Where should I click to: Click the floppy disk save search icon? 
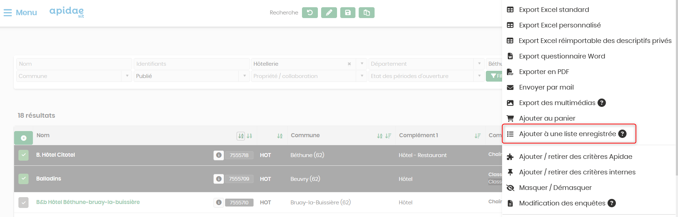click(348, 13)
